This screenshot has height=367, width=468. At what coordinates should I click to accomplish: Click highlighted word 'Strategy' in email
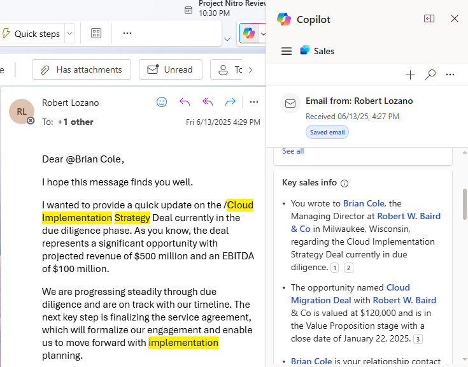pyautogui.click(x=132, y=218)
